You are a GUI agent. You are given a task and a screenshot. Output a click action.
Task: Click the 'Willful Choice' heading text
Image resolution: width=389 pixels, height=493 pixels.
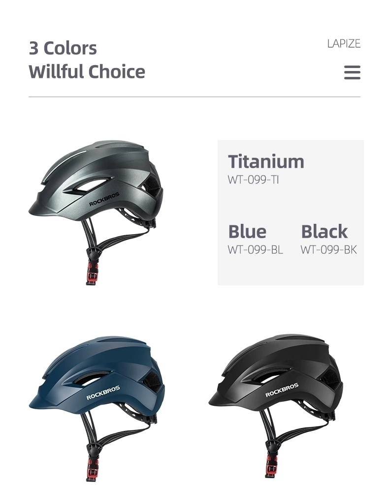pyautogui.click(x=87, y=71)
